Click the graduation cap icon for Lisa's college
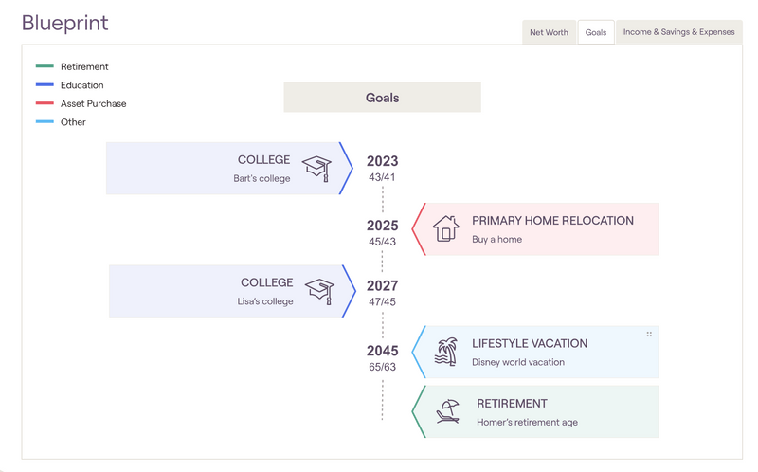Viewport: 758px width, 472px height. click(x=320, y=291)
